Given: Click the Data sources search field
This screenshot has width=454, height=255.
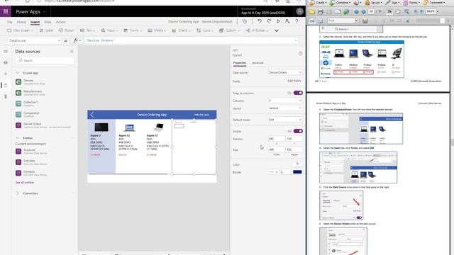Looking at the screenshot, I should 45,60.
